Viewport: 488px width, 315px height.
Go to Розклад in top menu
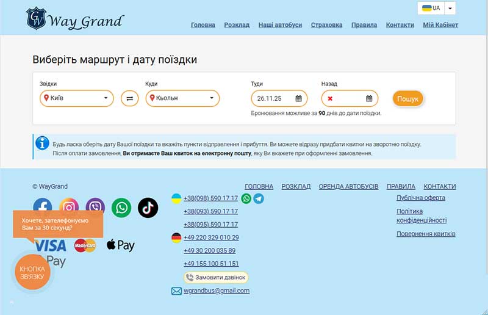pyautogui.click(x=237, y=25)
